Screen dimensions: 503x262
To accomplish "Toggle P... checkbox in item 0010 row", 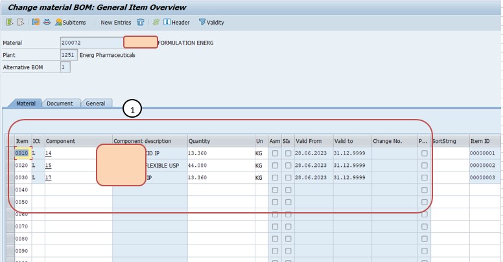I will (425, 153).
